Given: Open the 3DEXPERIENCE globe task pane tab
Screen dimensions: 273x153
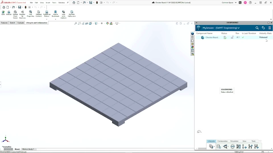Looking at the screenshot, I should click(193, 33).
